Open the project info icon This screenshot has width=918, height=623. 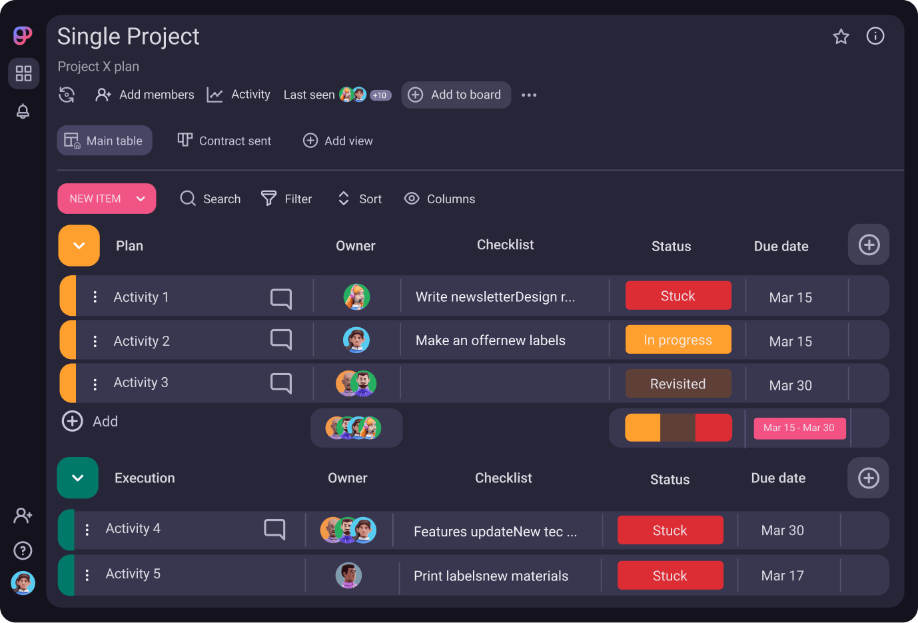[875, 36]
